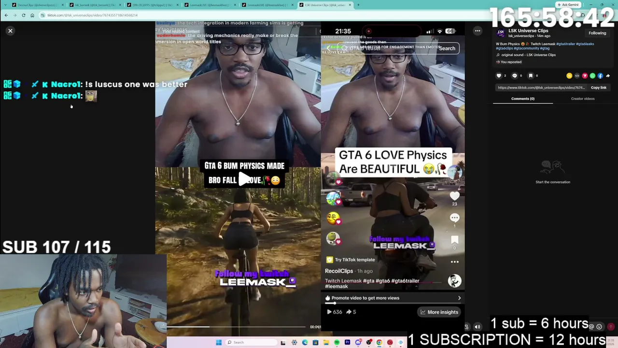Switch to lsk_berserk browser tab

coord(96,5)
